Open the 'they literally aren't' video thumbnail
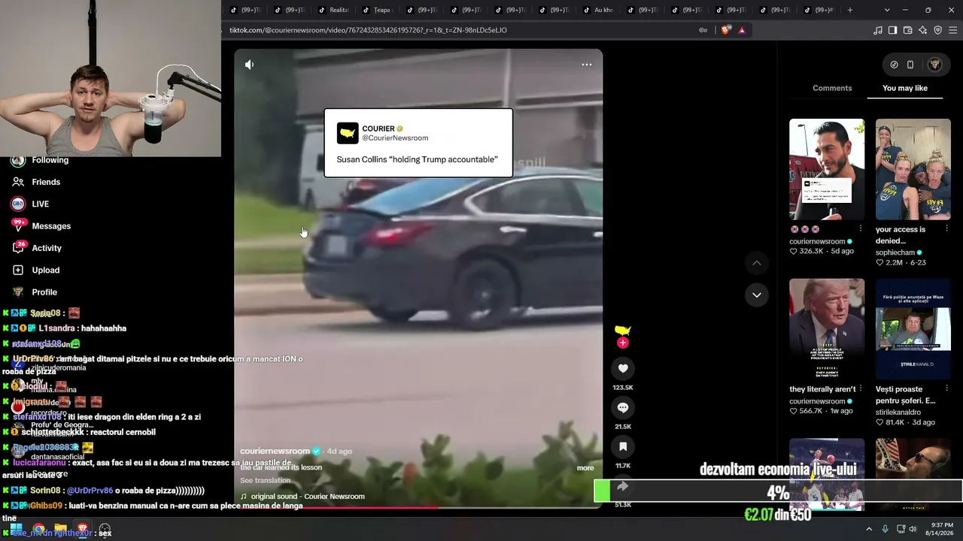963x541 pixels. (x=827, y=329)
